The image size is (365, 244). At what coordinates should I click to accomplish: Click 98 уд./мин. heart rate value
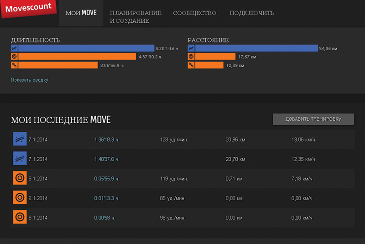coord(172,218)
